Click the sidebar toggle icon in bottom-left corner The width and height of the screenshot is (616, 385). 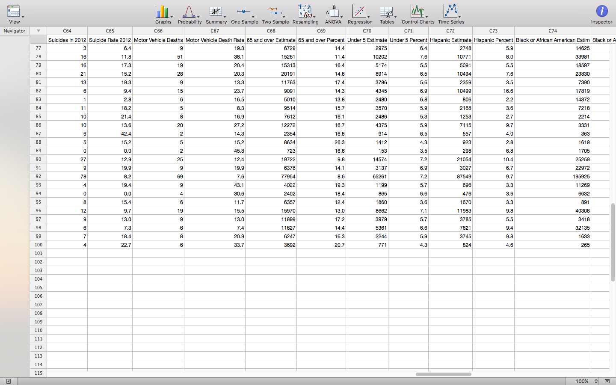[8, 381]
